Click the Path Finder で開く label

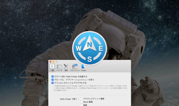69,99
